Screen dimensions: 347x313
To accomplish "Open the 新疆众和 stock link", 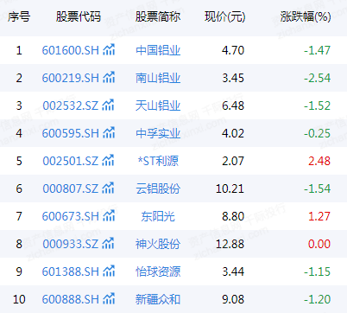I will click(x=158, y=299).
